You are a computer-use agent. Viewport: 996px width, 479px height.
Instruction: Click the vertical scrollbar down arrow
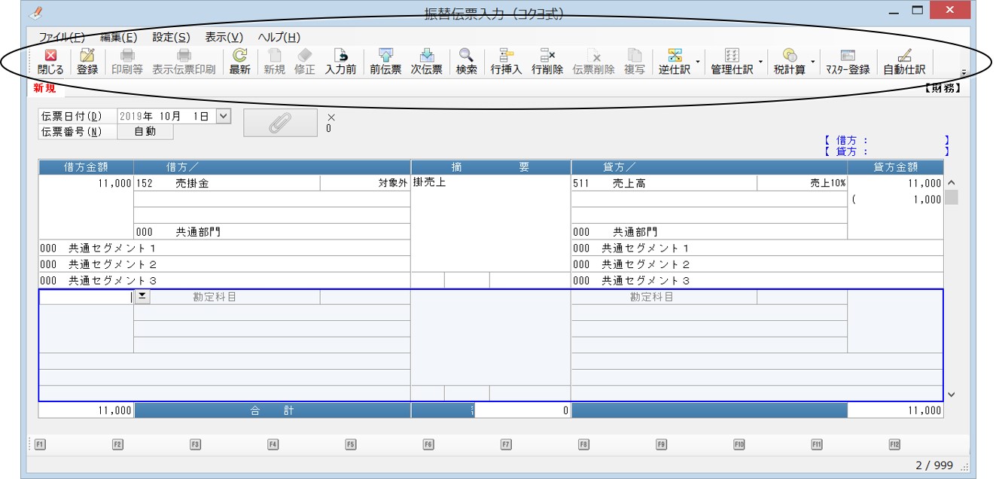tap(951, 394)
